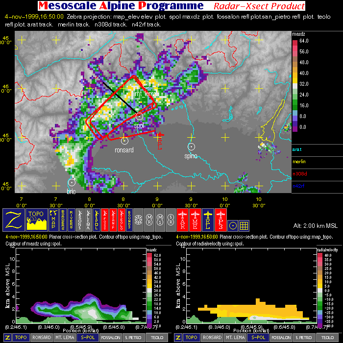The height and width of the screenshot is (343, 343).
Task: Toggle the MAP overlay icon
Action: click(x=53, y=219)
